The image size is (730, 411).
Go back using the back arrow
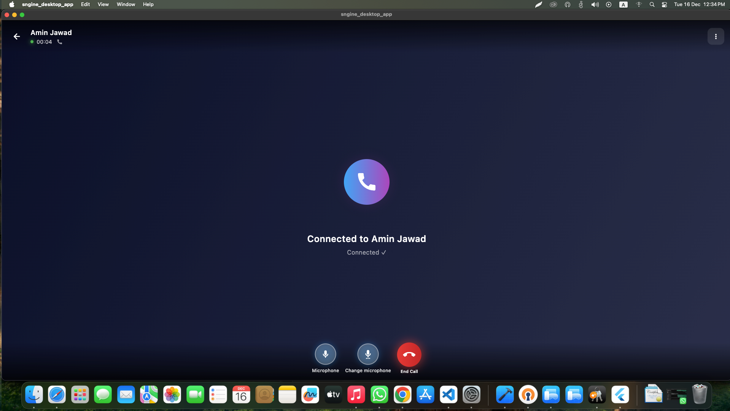click(16, 36)
